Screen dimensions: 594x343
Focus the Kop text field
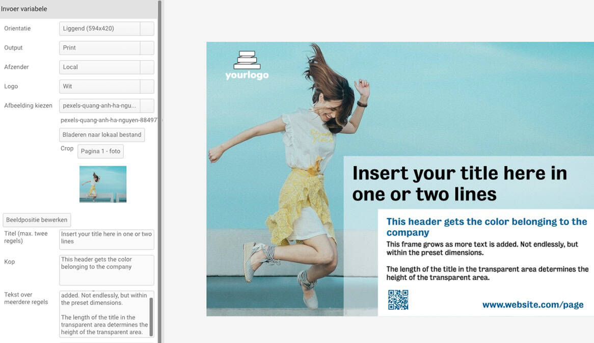pyautogui.click(x=106, y=270)
